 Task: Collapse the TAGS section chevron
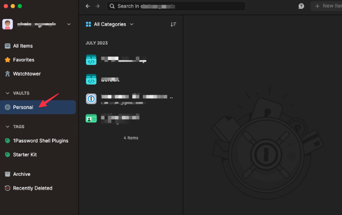point(8,127)
